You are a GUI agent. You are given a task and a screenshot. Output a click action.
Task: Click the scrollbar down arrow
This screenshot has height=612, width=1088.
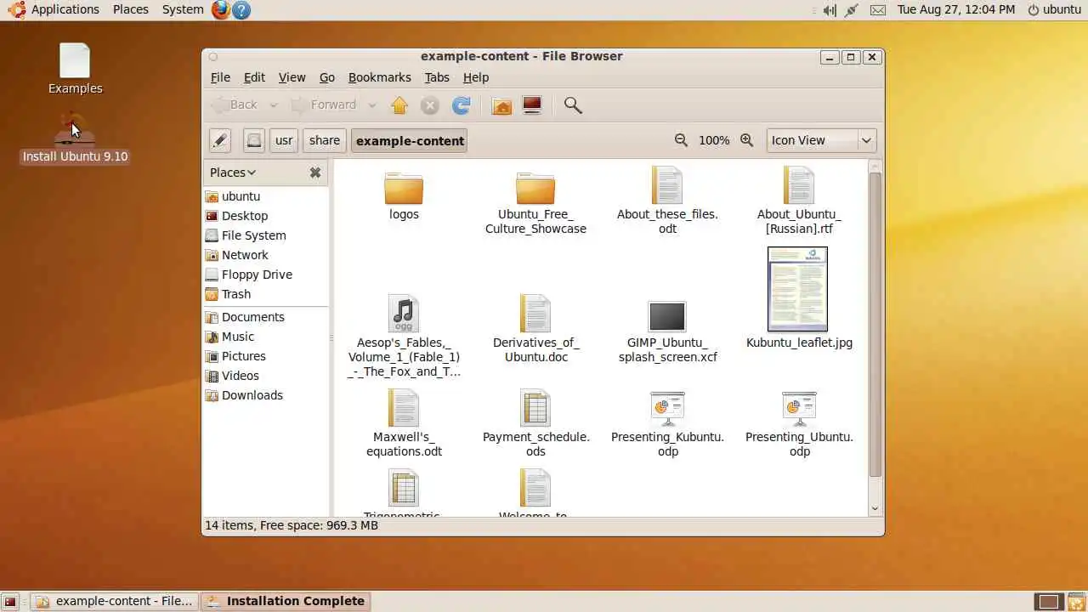point(875,508)
